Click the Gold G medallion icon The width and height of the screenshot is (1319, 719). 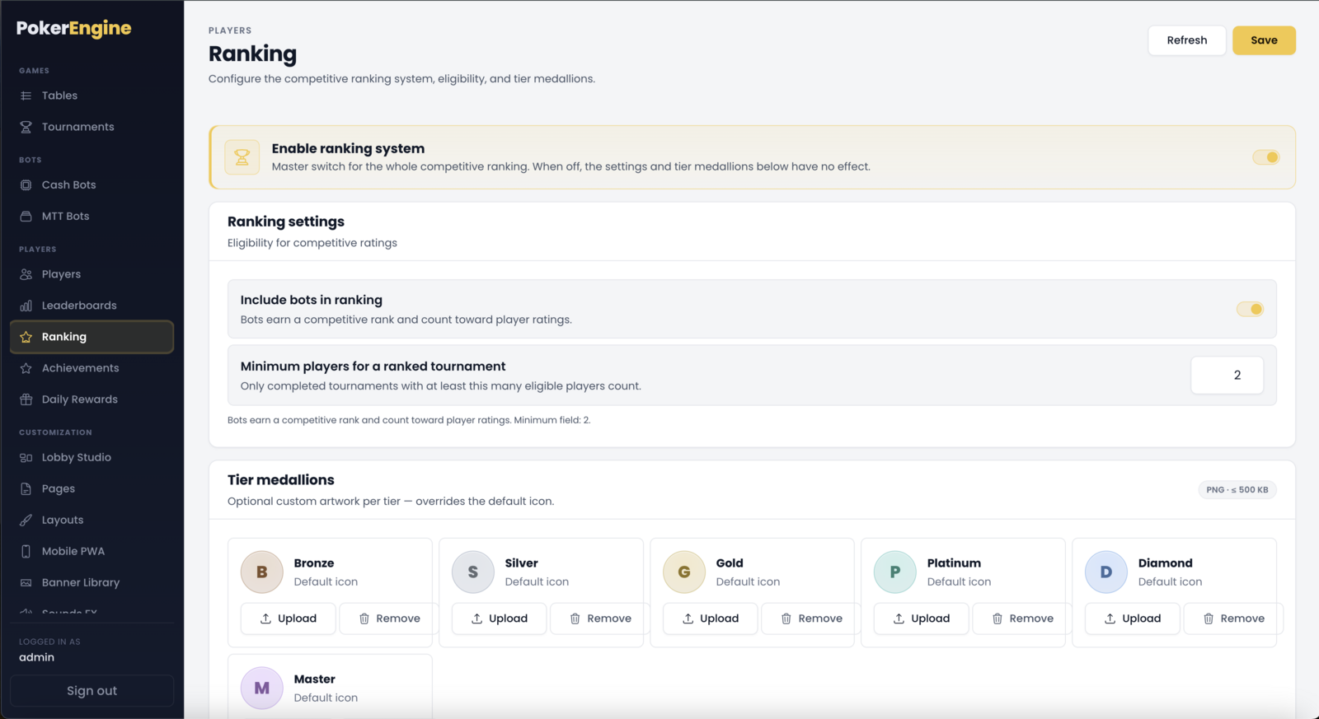(684, 572)
